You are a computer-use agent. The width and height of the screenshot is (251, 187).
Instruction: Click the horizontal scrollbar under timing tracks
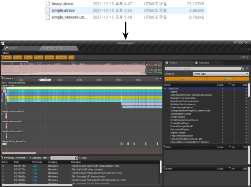18,153
